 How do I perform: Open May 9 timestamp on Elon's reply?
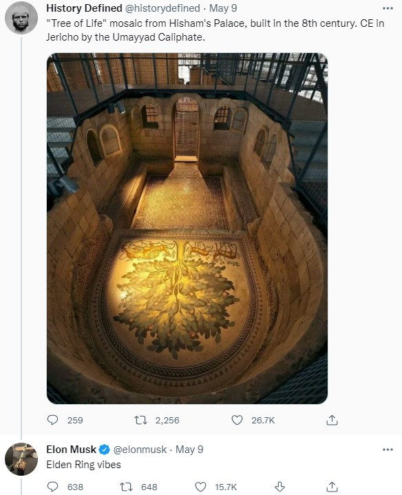tap(189, 450)
